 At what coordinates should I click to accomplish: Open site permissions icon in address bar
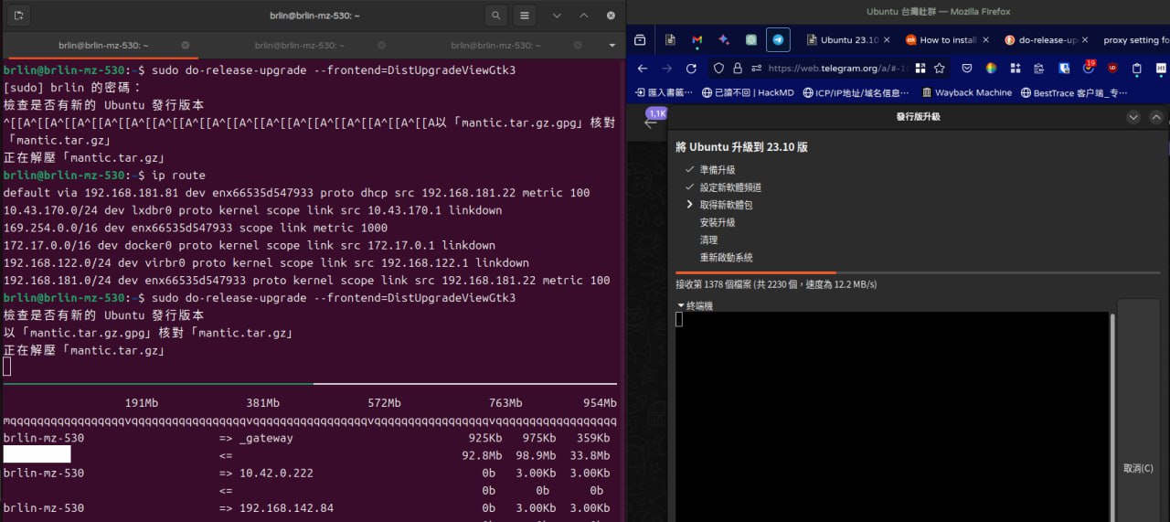[x=757, y=69]
